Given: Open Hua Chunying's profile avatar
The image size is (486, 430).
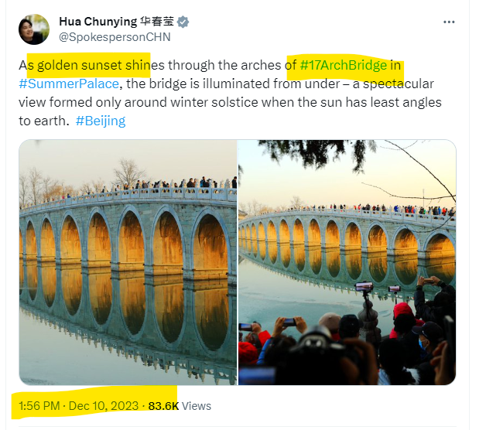Looking at the screenshot, I should pos(34,29).
